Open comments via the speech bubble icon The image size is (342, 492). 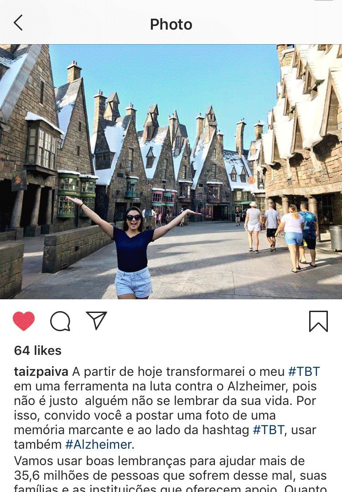[x=60, y=321]
